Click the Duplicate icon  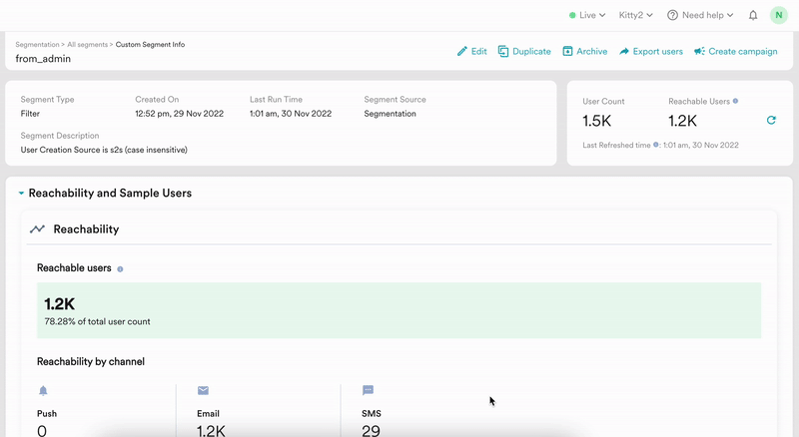tap(503, 52)
